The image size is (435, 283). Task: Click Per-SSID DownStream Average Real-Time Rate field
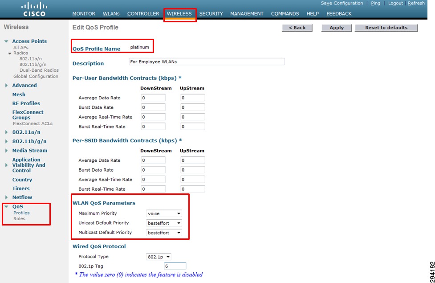click(153, 180)
